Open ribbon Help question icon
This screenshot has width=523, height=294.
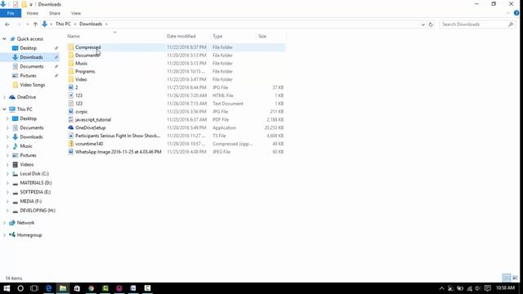pyautogui.click(x=516, y=13)
